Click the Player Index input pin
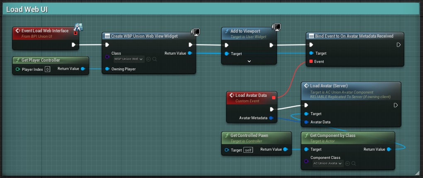 (17, 69)
